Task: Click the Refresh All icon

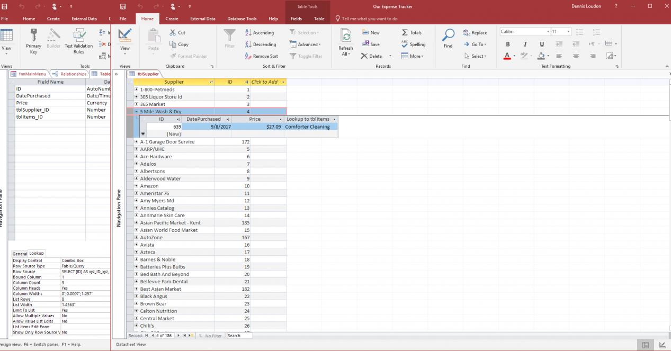Action: [345, 35]
